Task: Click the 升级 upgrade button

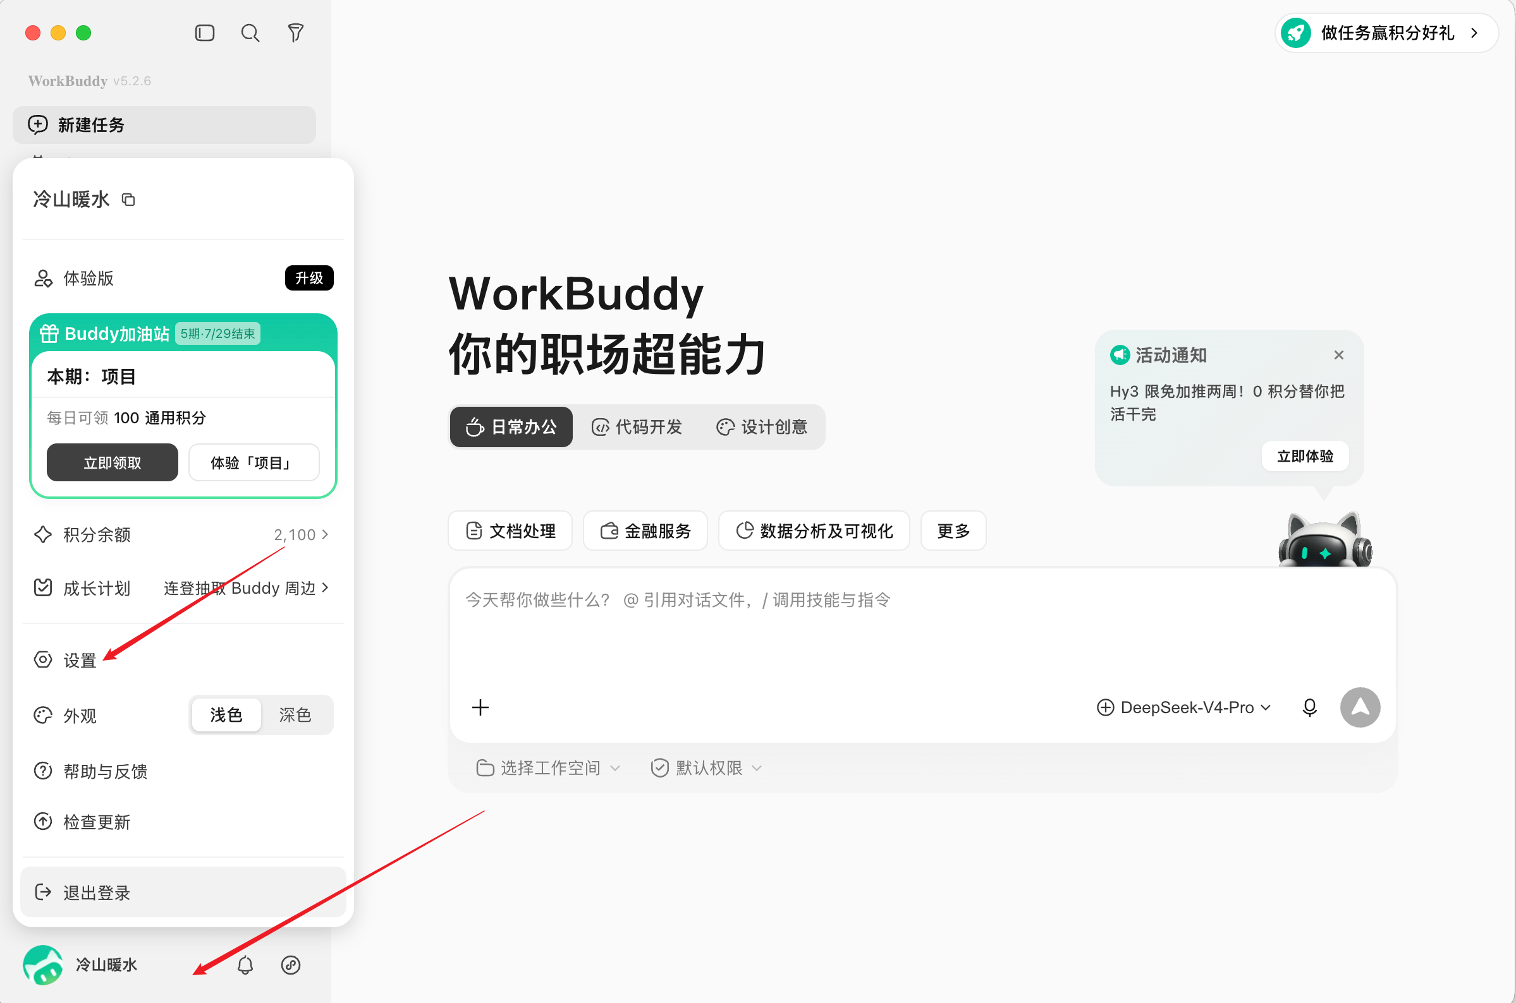Action: pyautogui.click(x=309, y=279)
